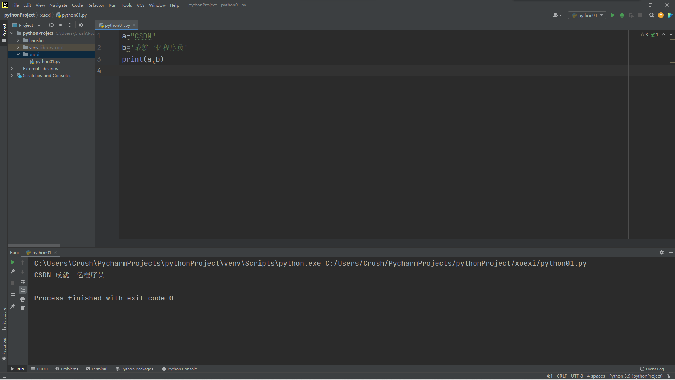Print the Run console output

(23, 299)
